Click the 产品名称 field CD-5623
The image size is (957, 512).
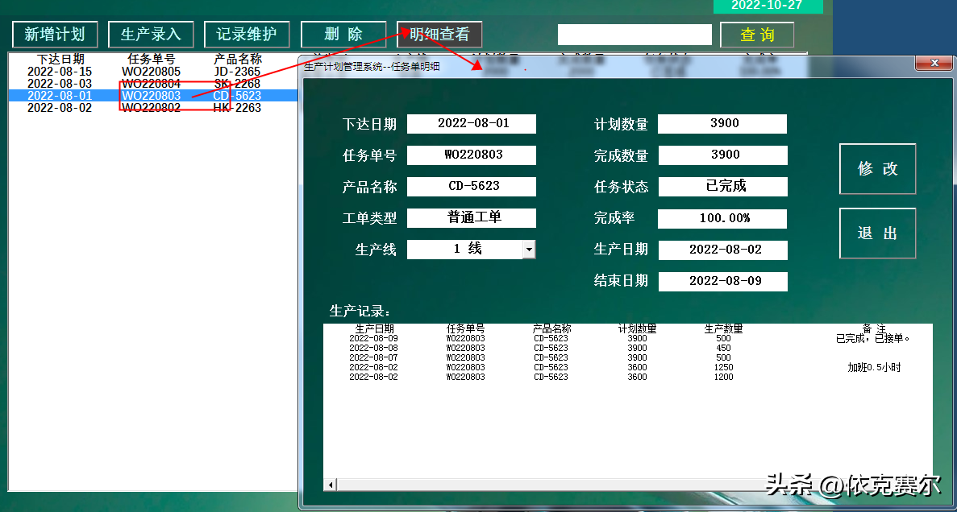pos(472,187)
